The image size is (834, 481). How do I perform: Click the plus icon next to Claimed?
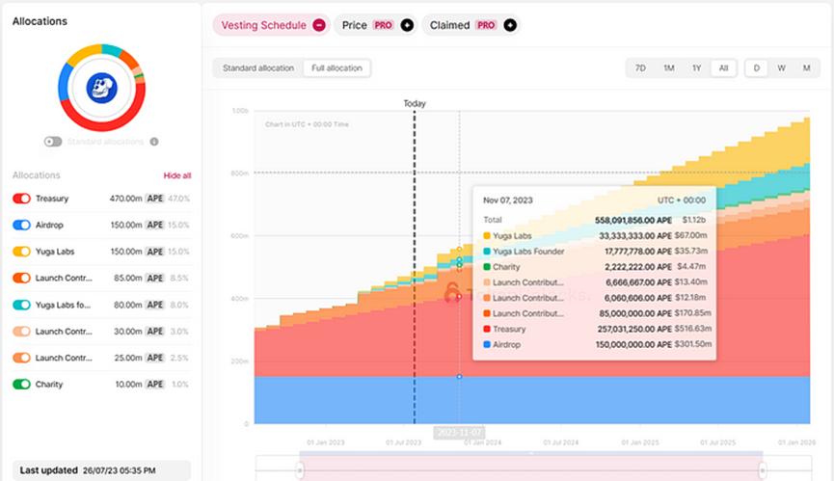pyautogui.click(x=510, y=25)
